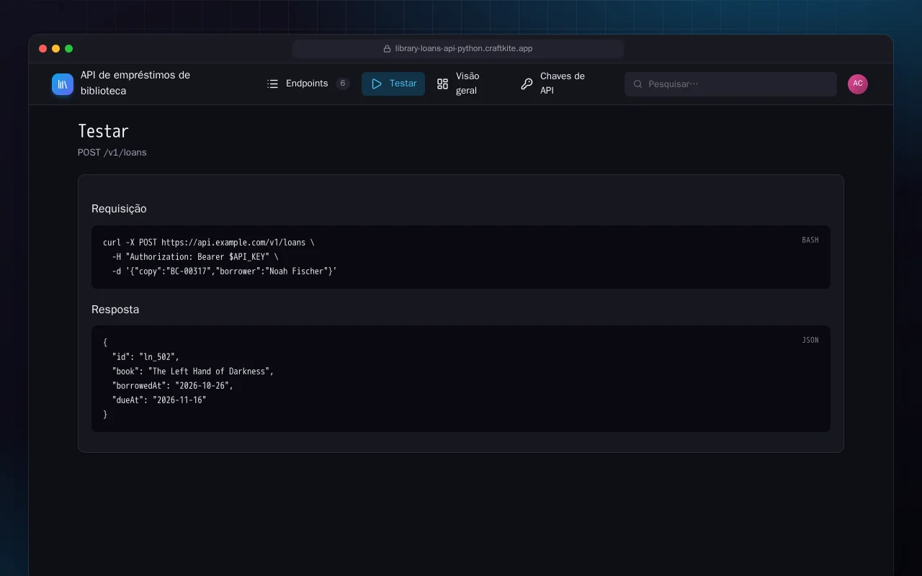This screenshot has width=922, height=576.
Task: Click the "borrowedAt" response line
Action: click(173, 386)
